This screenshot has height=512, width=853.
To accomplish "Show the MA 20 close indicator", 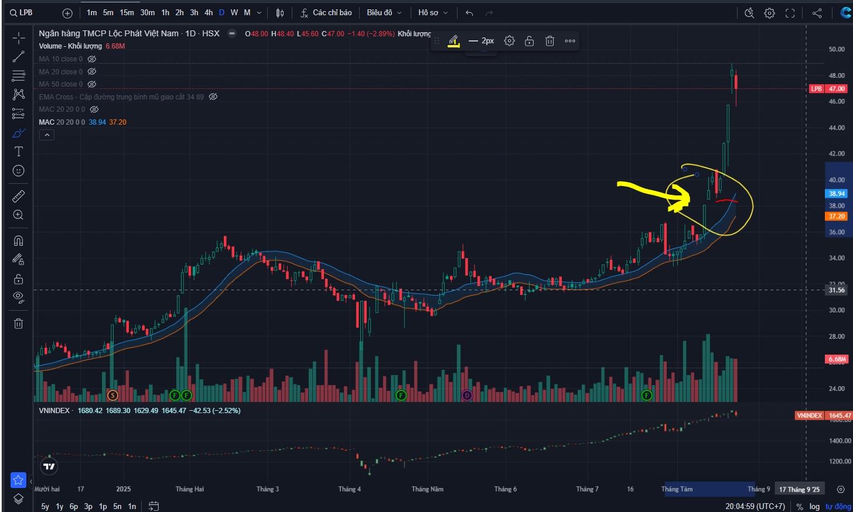I will click(92, 71).
